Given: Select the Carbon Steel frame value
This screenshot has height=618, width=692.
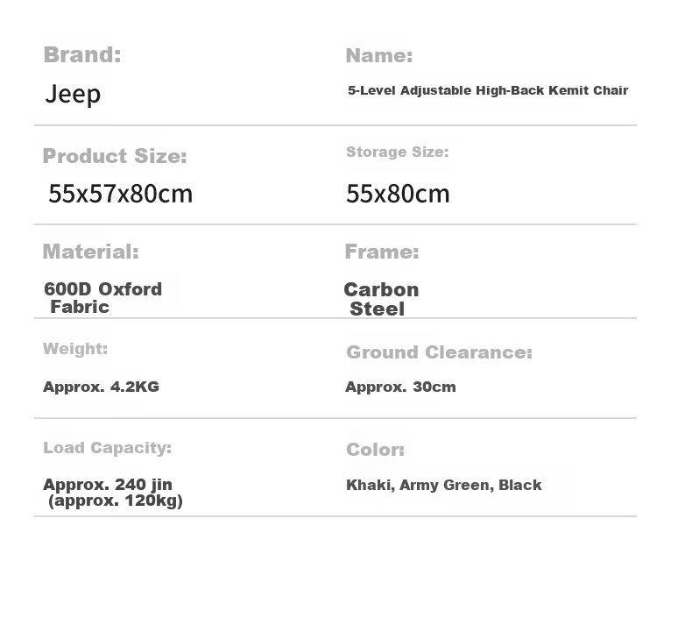Looking at the screenshot, I should click(x=381, y=299).
